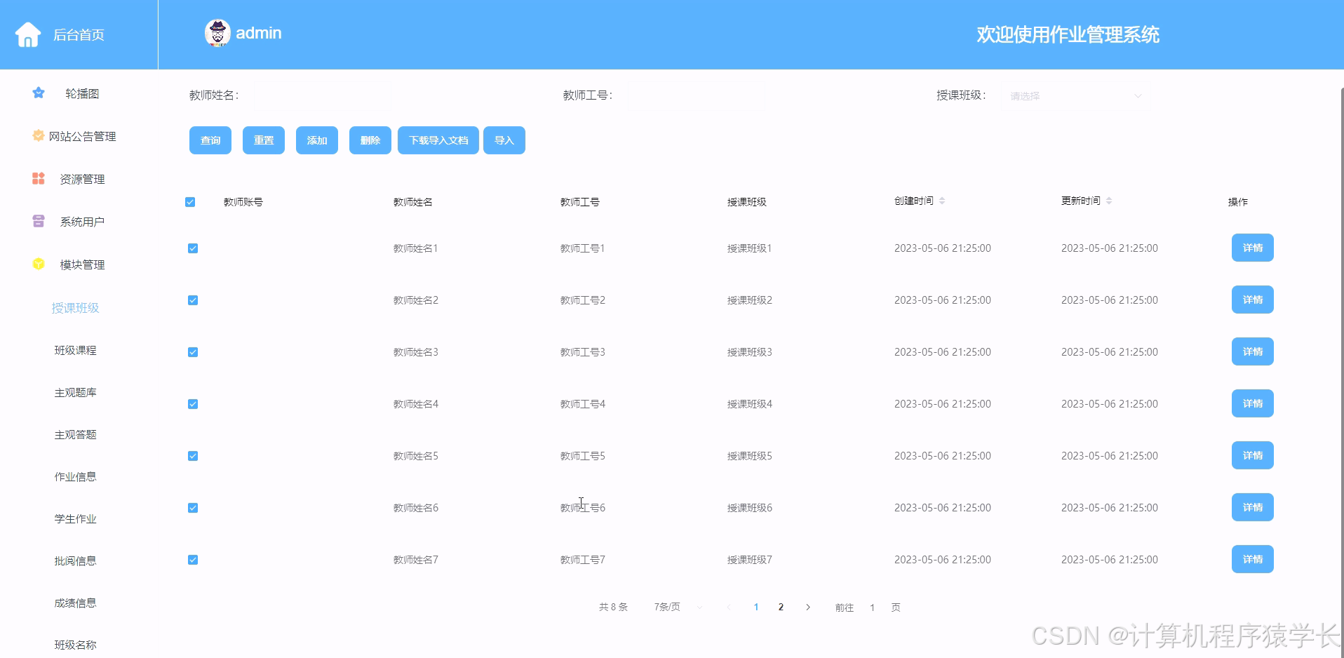Click the 教师姓名 input field

323,96
